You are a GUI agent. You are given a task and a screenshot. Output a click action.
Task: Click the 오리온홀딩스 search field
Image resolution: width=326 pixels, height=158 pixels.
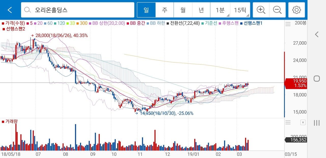point(81,10)
